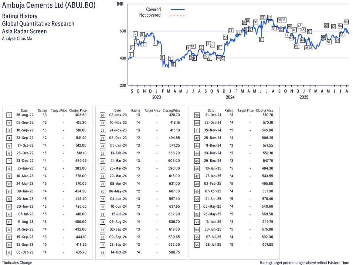Screen dimensions: 353x265
Task: Click the numbered box 19 in the first table
Action: point(9,253)
